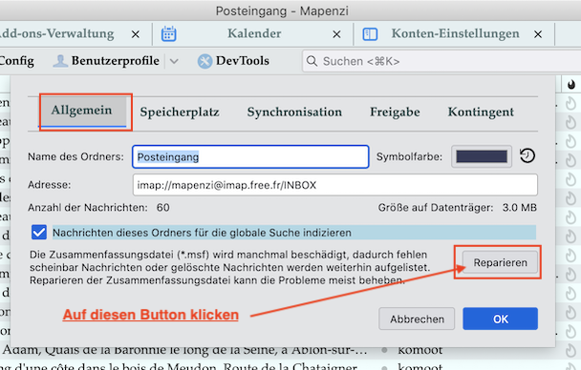The width and height of the screenshot is (581, 370).
Task: Click the Name des Ordners field
Action: tap(250, 156)
